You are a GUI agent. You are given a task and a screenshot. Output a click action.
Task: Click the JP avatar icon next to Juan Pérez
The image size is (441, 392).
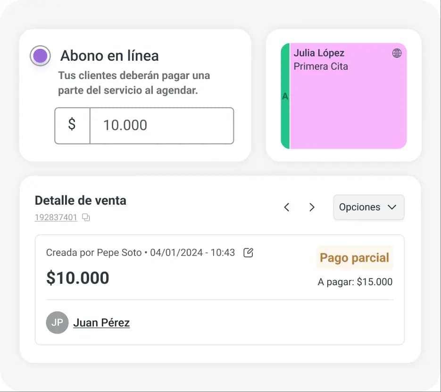[57, 322]
